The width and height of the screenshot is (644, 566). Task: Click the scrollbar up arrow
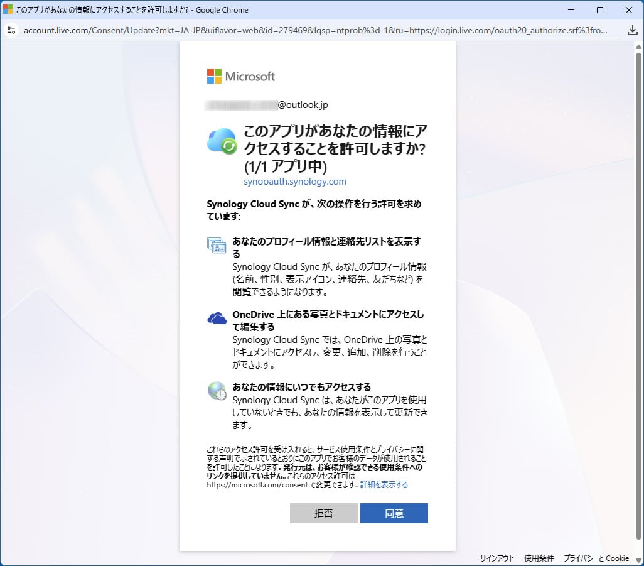pyautogui.click(x=639, y=46)
